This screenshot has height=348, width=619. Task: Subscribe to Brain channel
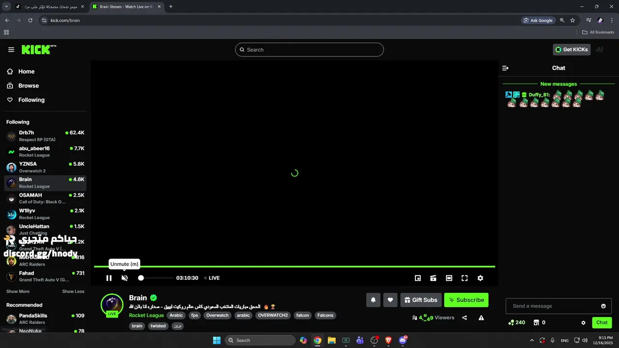coord(466,300)
